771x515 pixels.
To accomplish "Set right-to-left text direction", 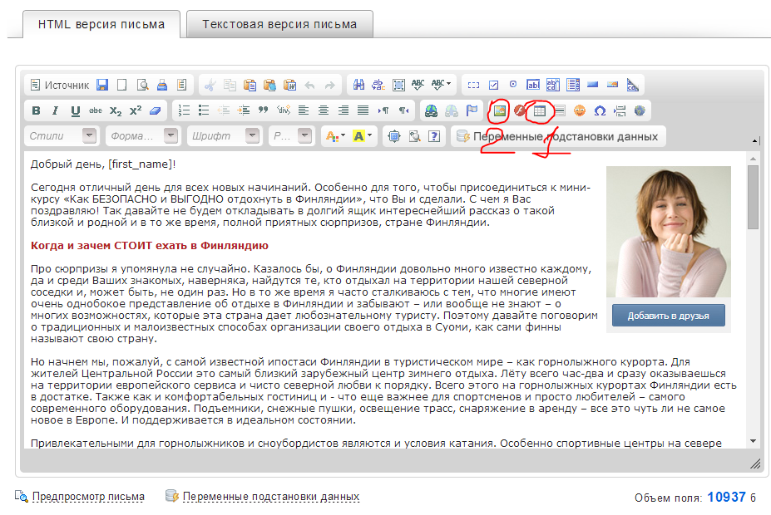I will [x=403, y=110].
